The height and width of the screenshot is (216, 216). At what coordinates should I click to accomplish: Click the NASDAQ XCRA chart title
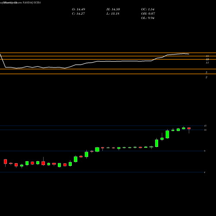click(32, 3)
